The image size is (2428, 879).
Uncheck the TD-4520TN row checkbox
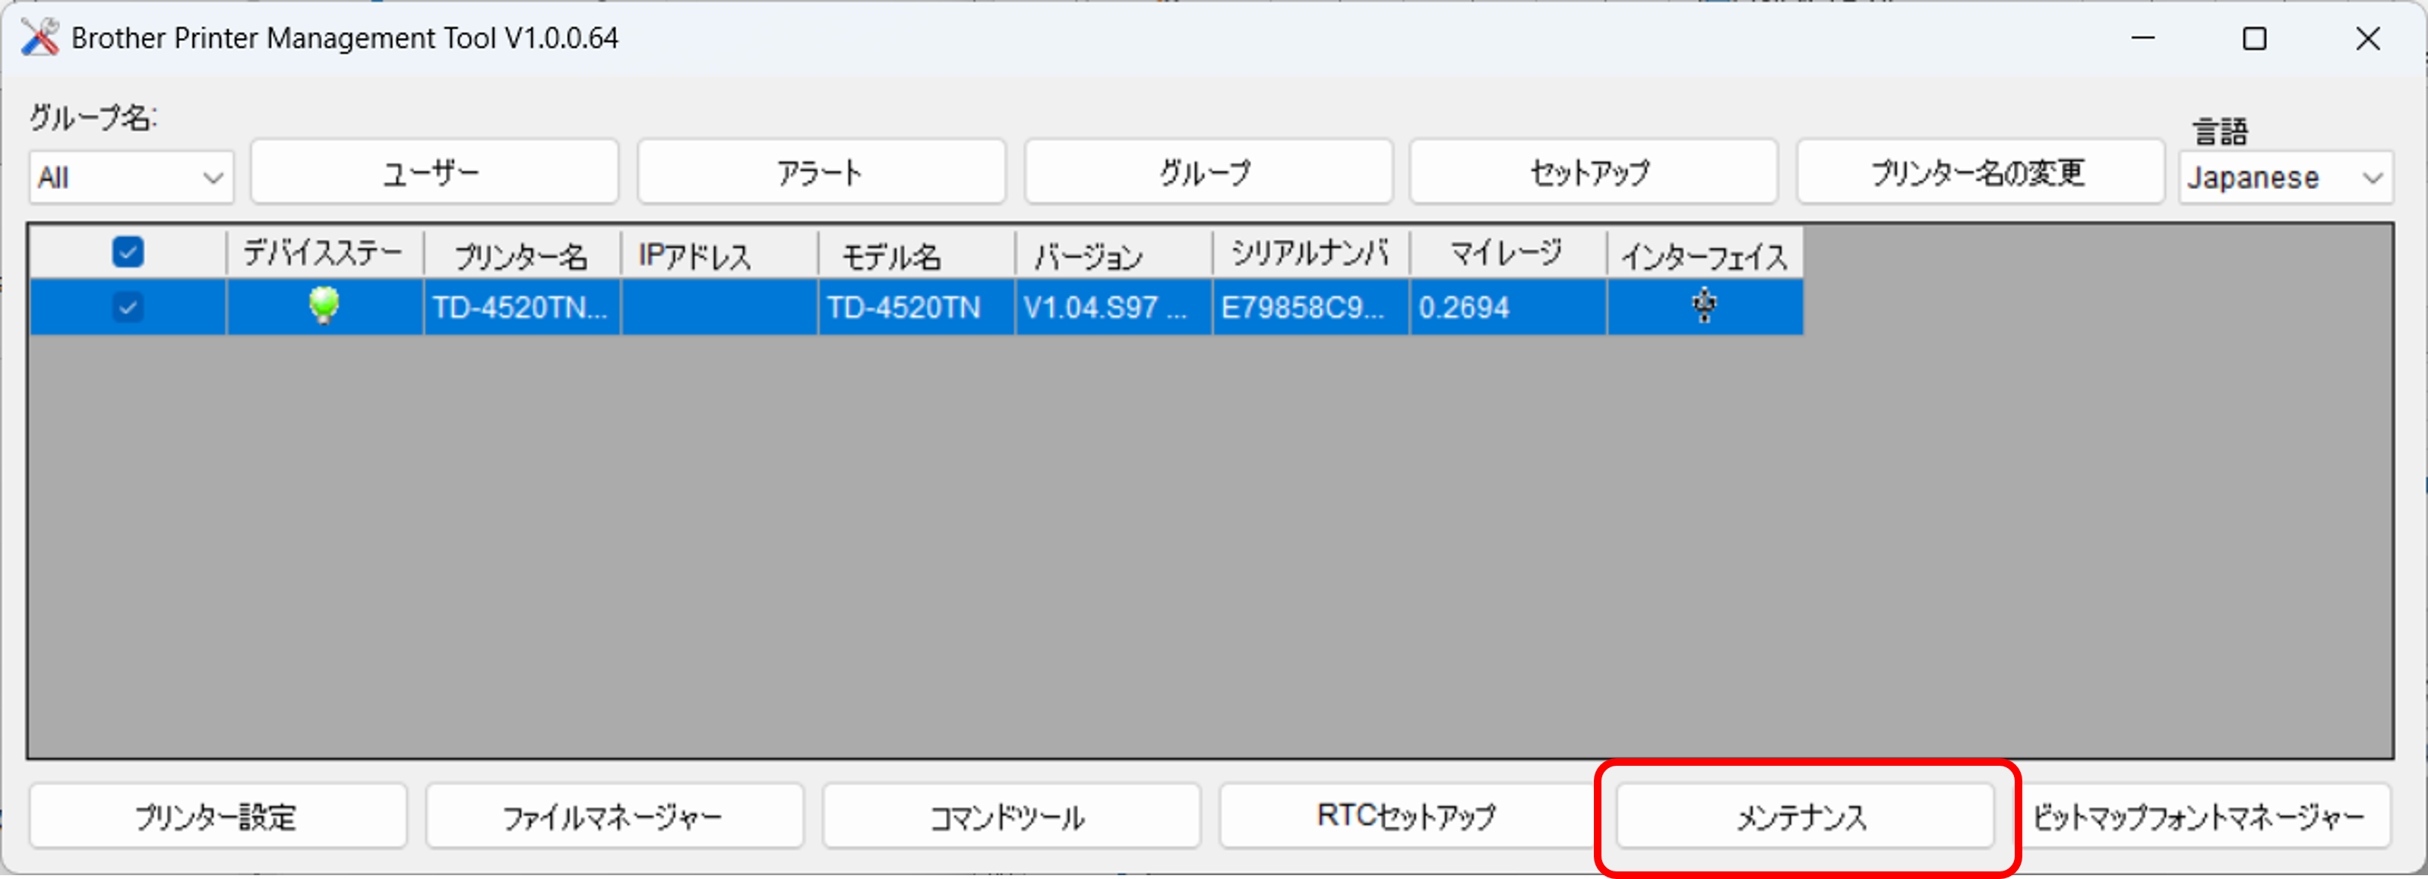[127, 307]
